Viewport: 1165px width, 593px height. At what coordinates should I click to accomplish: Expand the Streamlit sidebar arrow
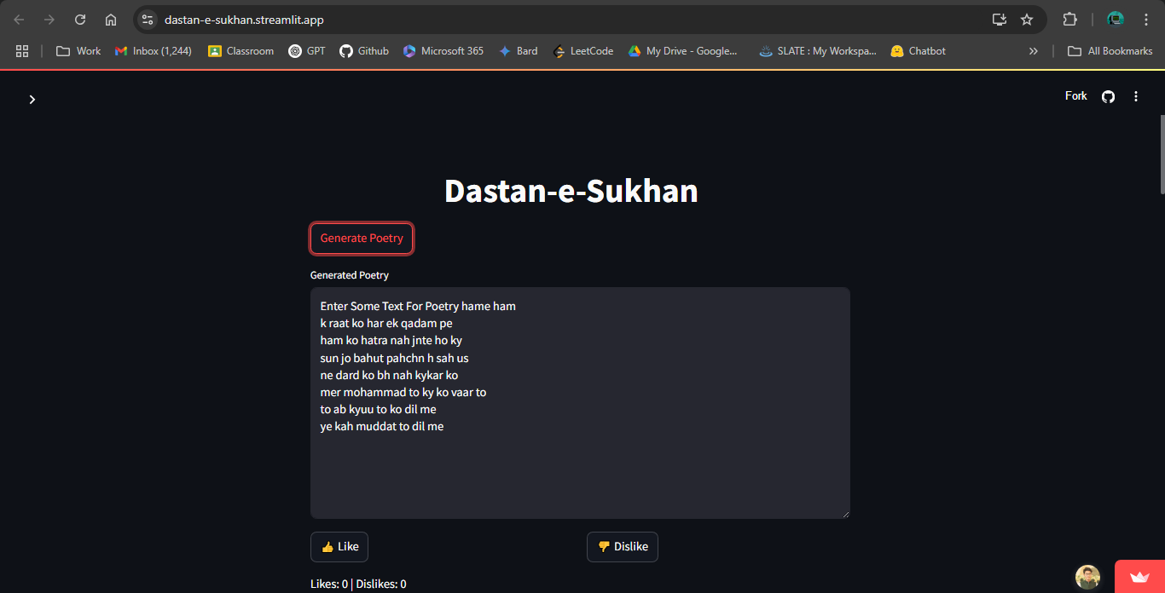32,99
